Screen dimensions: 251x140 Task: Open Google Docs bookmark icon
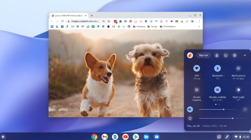pyautogui.click(x=52, y=27)
